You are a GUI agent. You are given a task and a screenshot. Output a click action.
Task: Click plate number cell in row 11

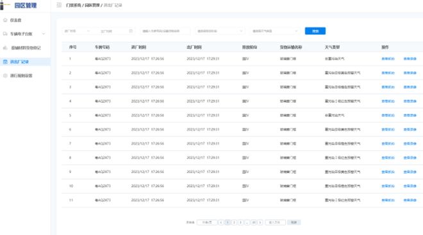point(103,200)
